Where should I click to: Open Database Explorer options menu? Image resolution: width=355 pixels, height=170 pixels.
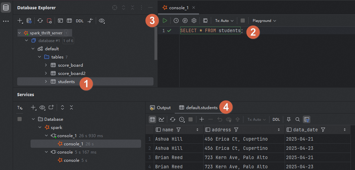141,8
